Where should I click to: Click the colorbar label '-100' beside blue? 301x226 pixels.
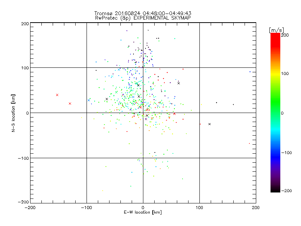[286, 153]
